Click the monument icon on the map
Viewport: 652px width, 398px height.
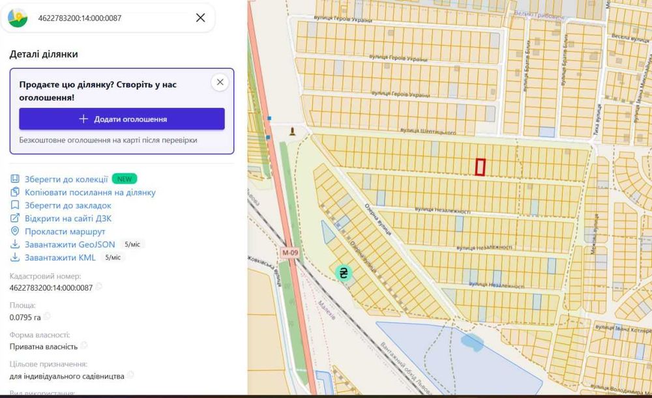pyautogui.click(x=293, y=132)
